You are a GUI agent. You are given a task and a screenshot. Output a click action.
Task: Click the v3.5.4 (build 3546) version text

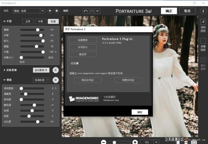(112, 43)
